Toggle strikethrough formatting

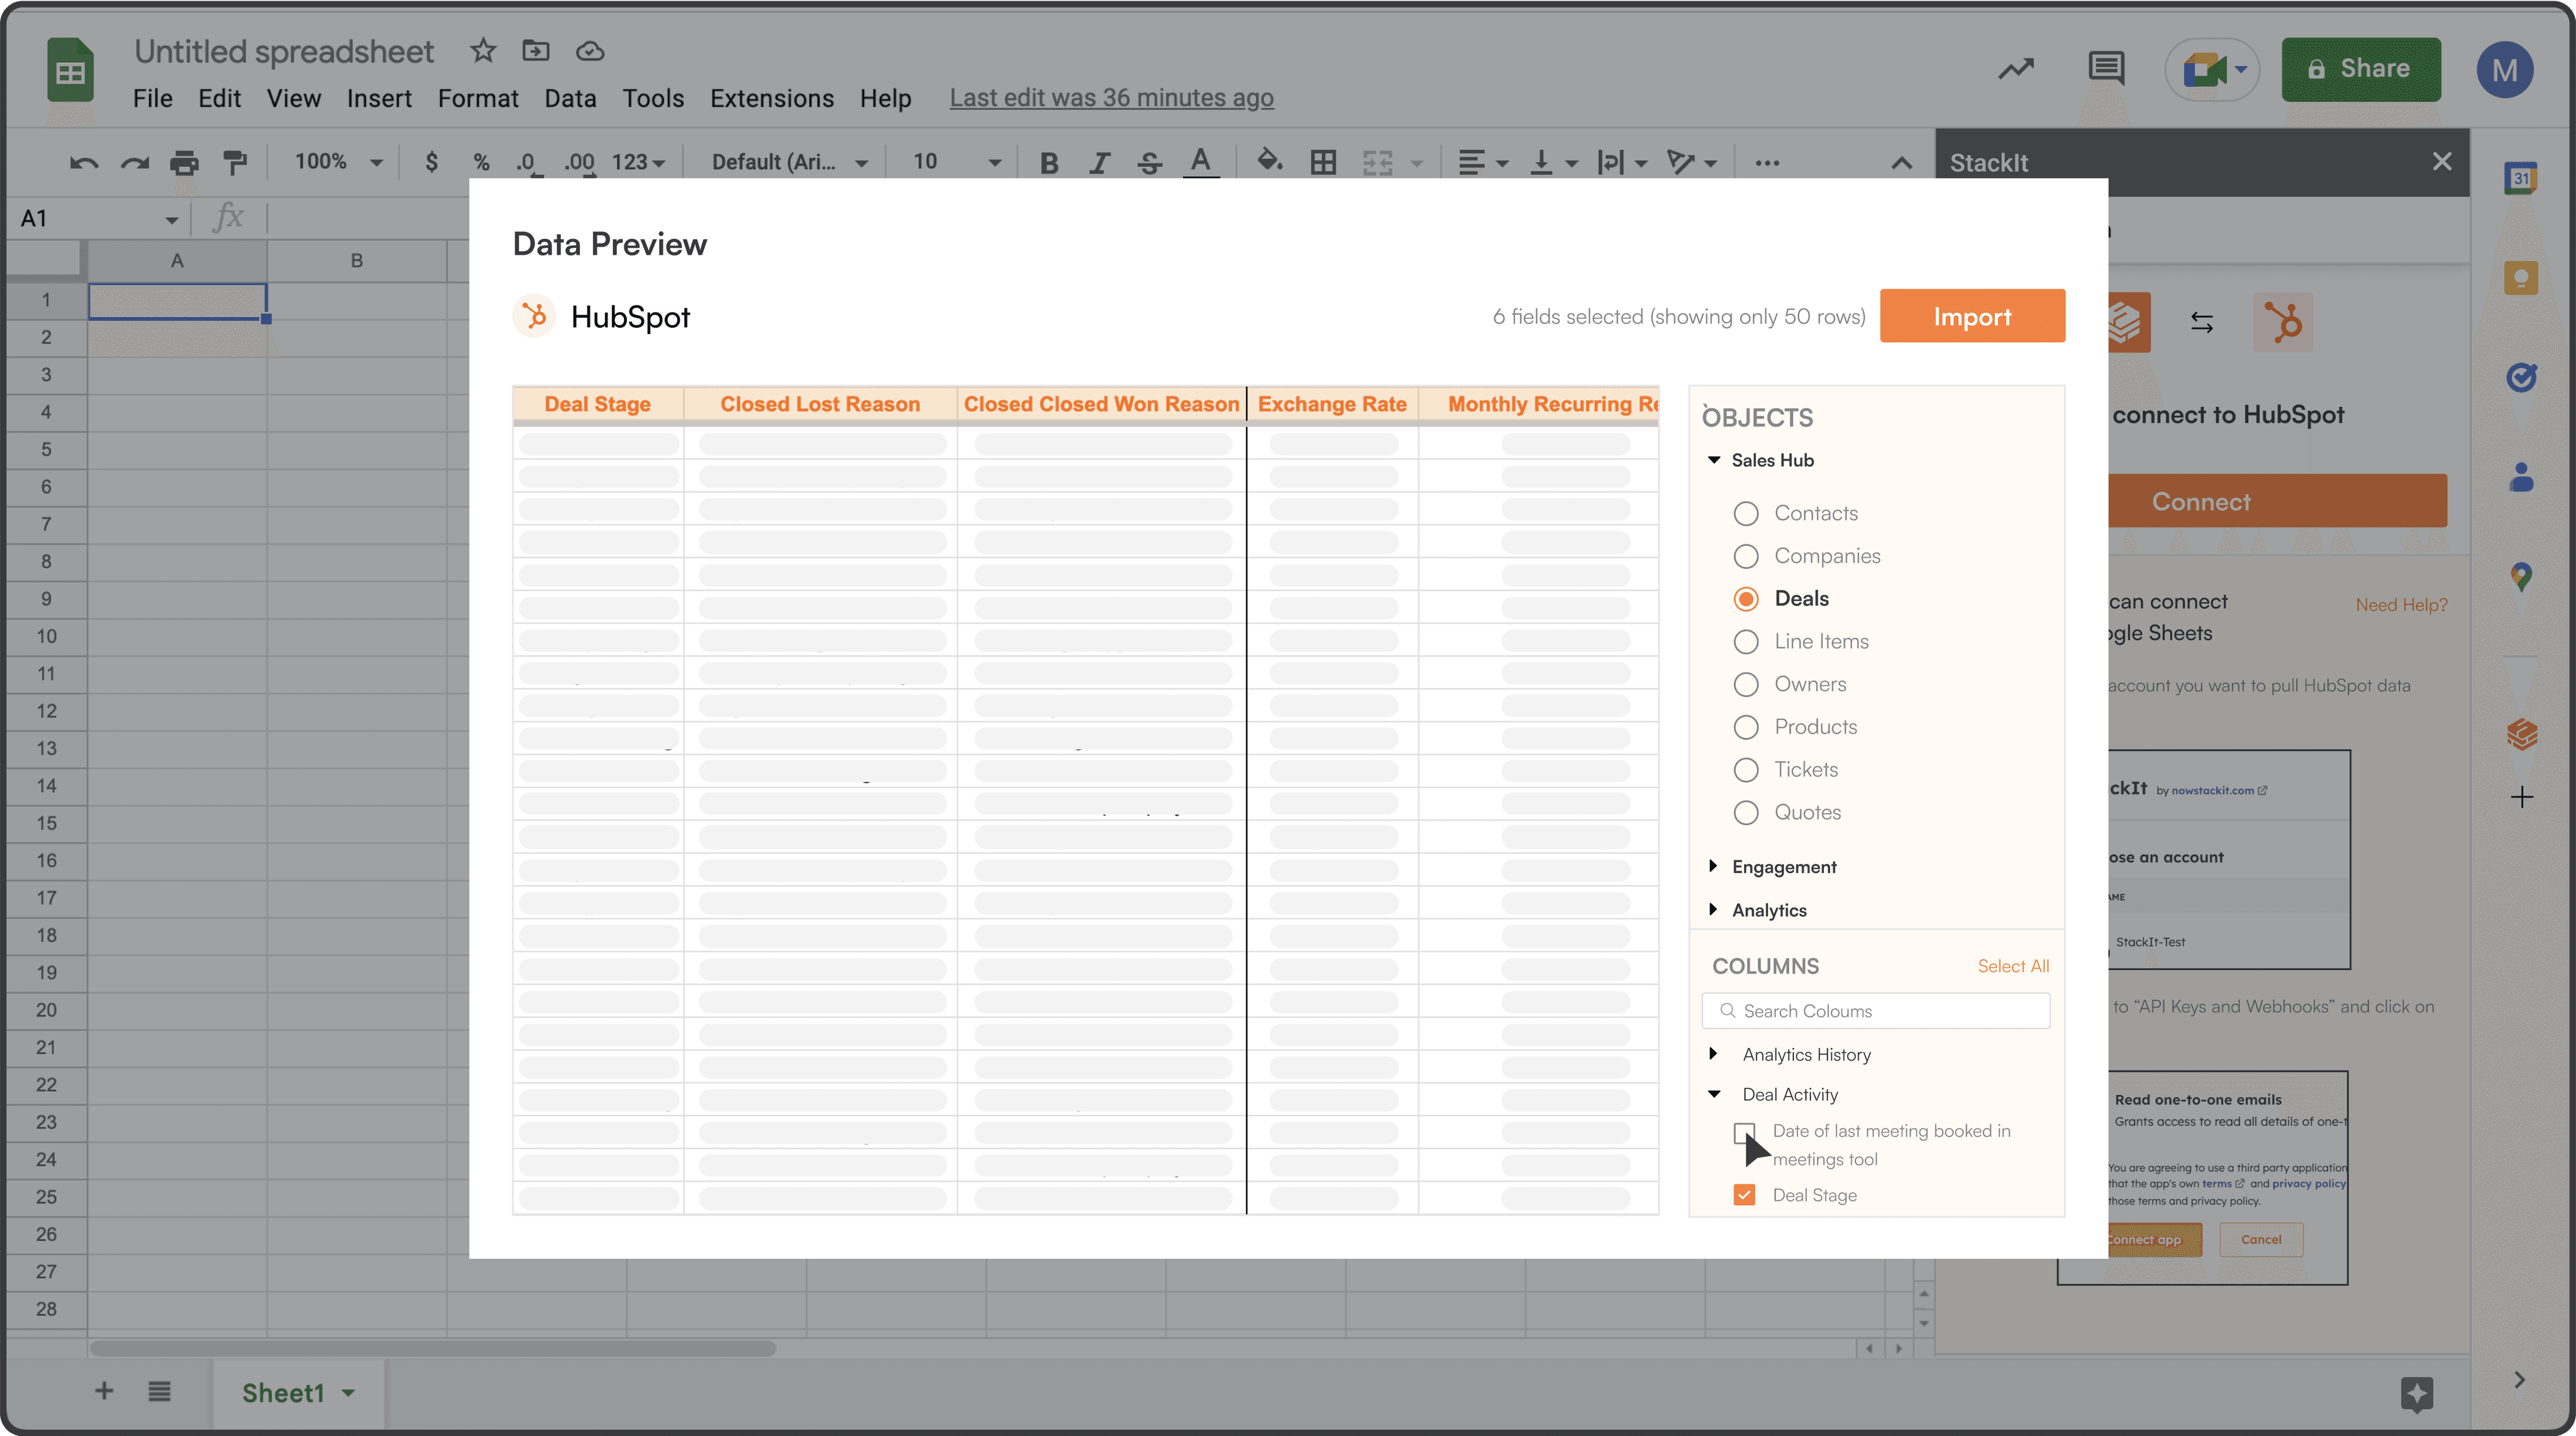[x=1149, y=162]
